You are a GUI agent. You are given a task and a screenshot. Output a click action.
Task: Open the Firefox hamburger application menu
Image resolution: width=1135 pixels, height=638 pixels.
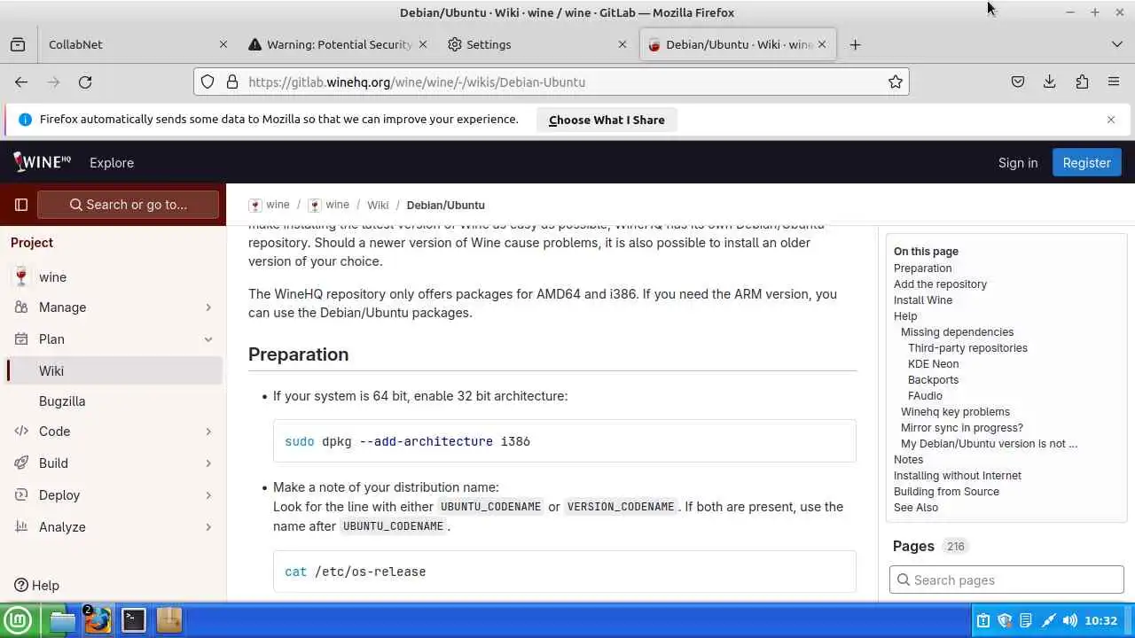pos(1114,82)
